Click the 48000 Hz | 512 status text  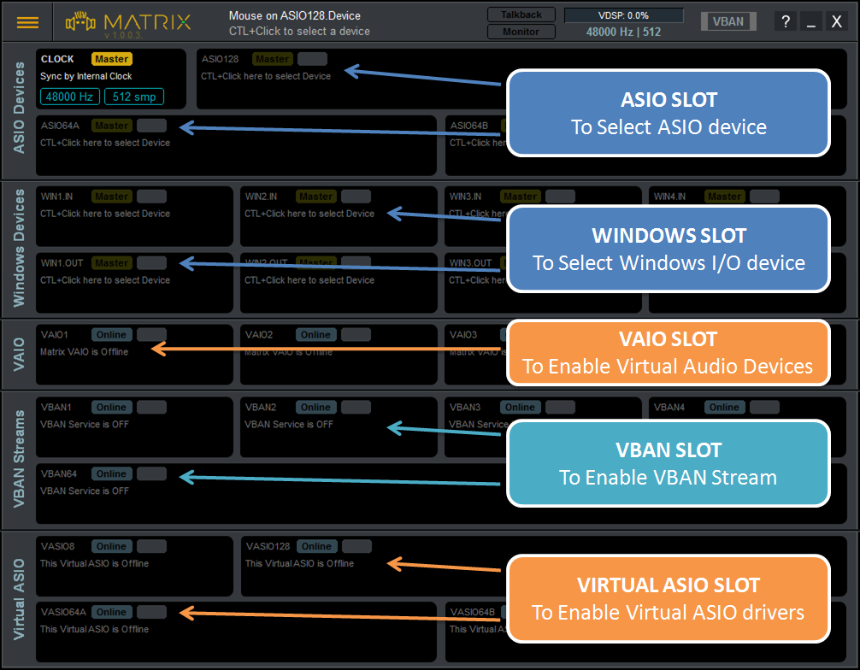623,32
